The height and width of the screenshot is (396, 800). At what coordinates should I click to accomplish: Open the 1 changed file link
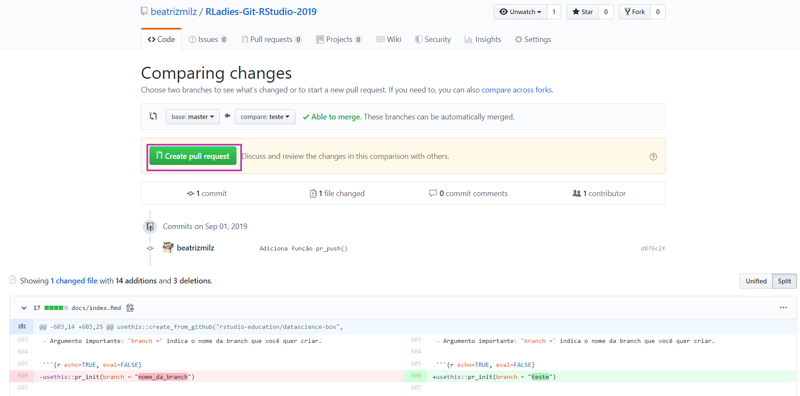(74, 281)
